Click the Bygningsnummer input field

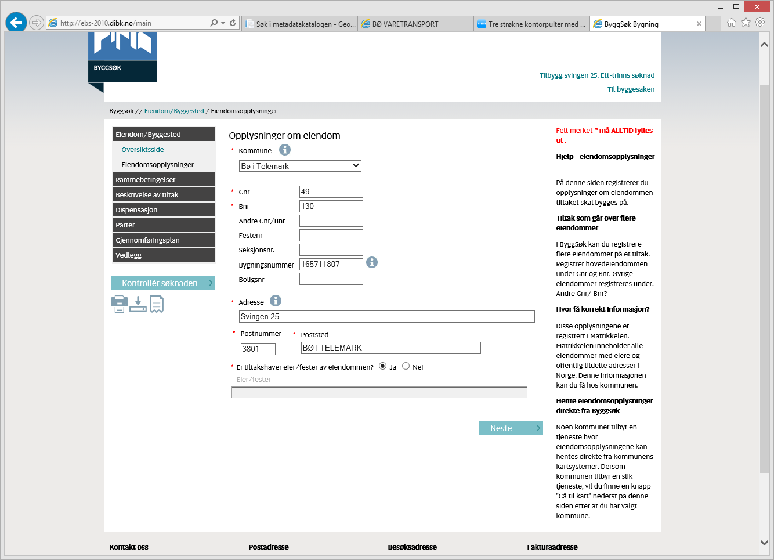click(x=331, y=264)
